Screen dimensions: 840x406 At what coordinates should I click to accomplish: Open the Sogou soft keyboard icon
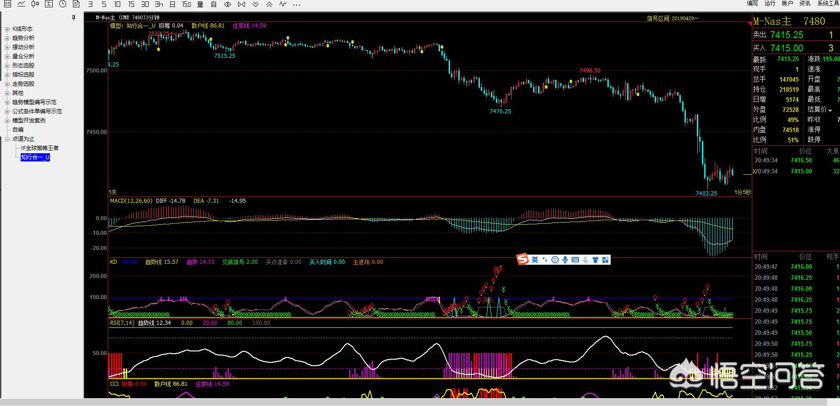click(x=575, y=260)
